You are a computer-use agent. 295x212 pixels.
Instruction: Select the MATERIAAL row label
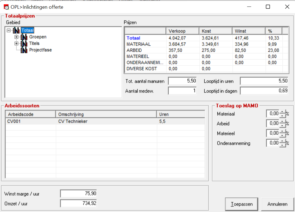(x=138, y=44)
